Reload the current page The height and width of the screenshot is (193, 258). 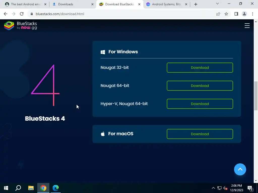click(22, 14)
